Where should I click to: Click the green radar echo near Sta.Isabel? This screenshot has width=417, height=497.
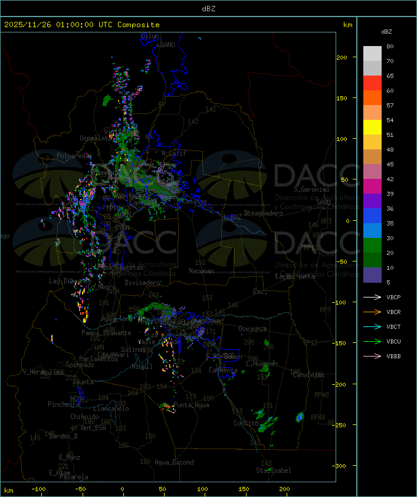(x=270, y=469)
